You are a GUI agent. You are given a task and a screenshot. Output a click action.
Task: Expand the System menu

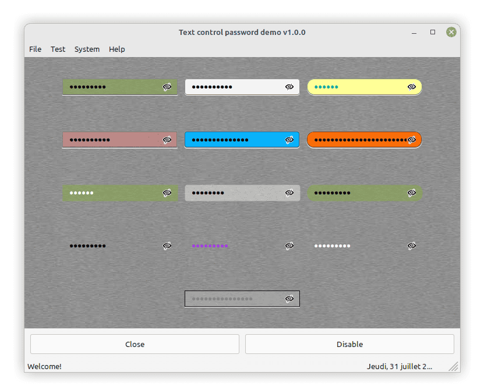87,49
